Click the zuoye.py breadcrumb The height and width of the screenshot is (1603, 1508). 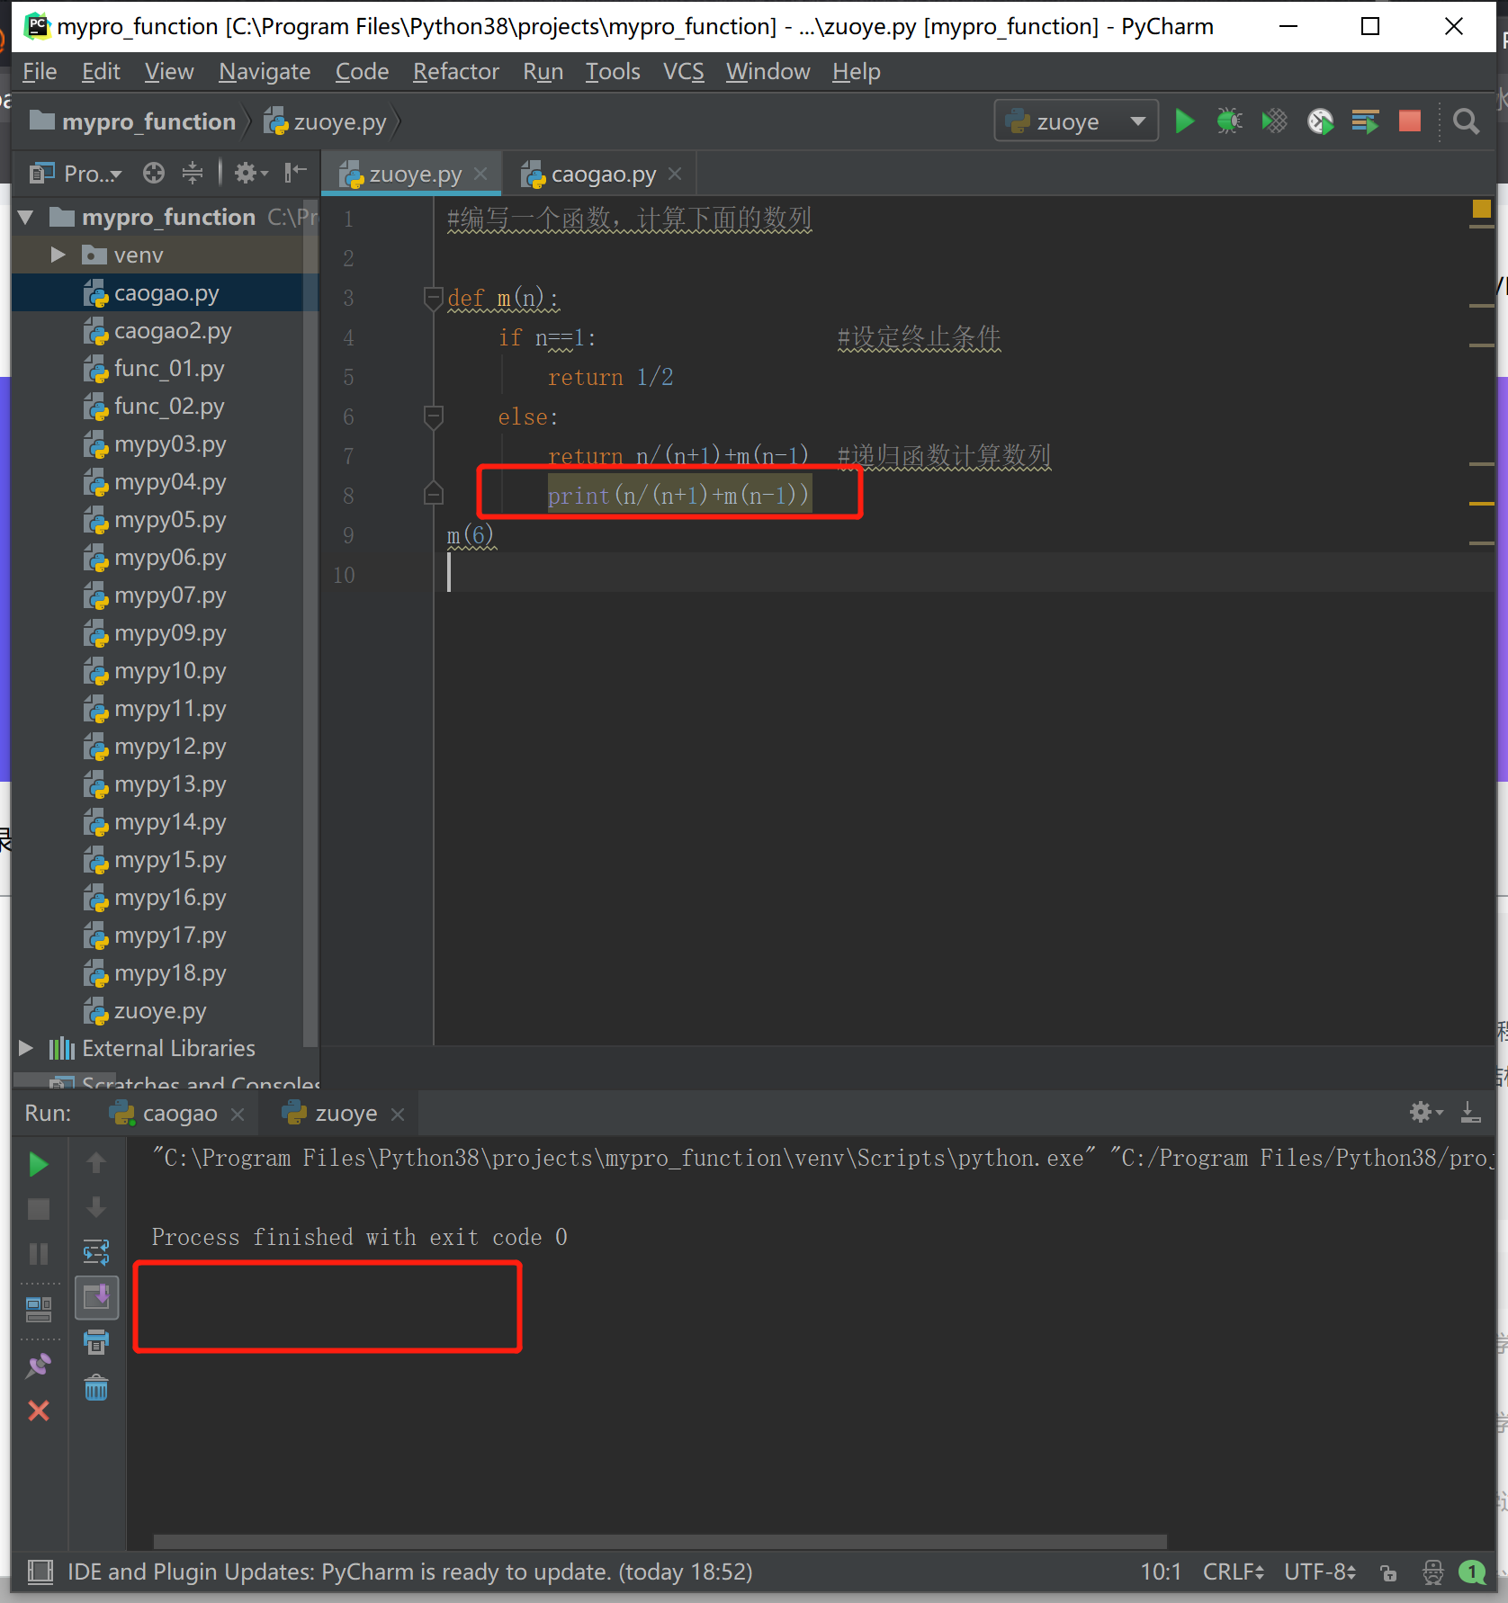click(326, 121)
